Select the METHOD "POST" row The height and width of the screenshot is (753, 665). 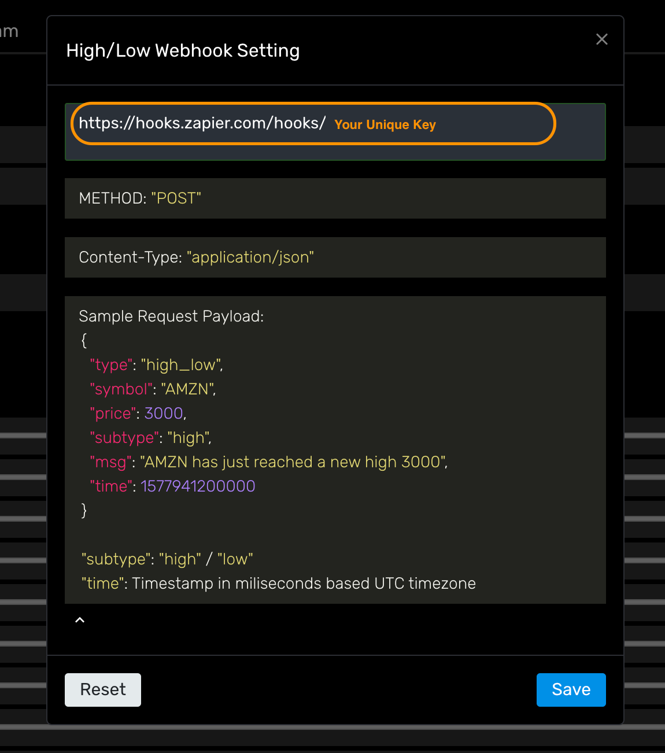[x=335, y=198]
